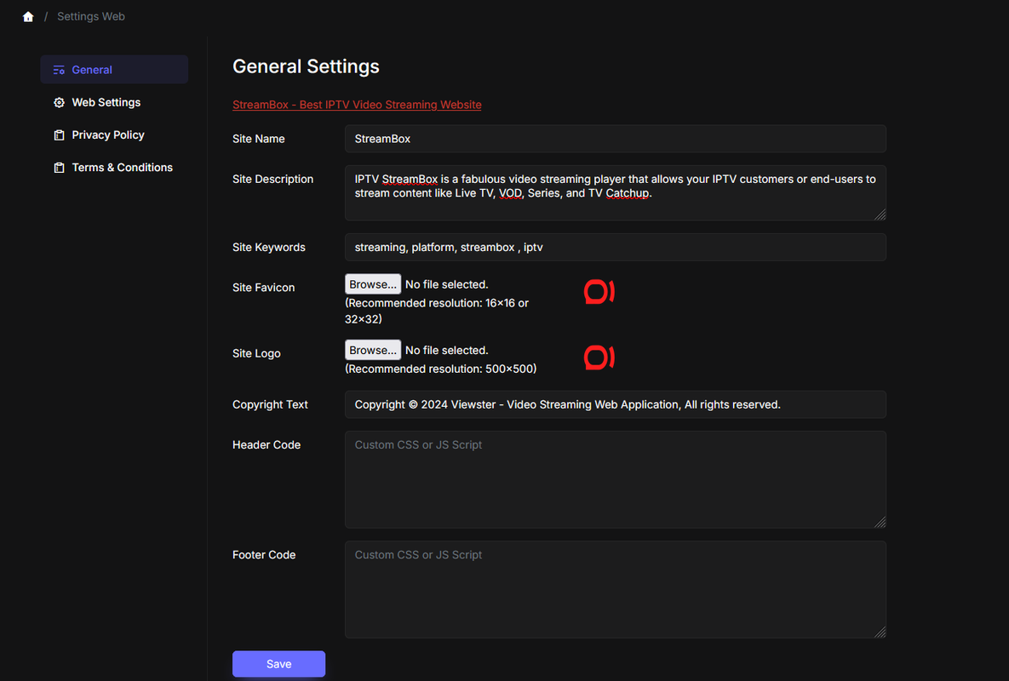The height and width of the screenshot is (681, 1009).
Task: Click into the Site Keywords field
Action: coord(615,247)
